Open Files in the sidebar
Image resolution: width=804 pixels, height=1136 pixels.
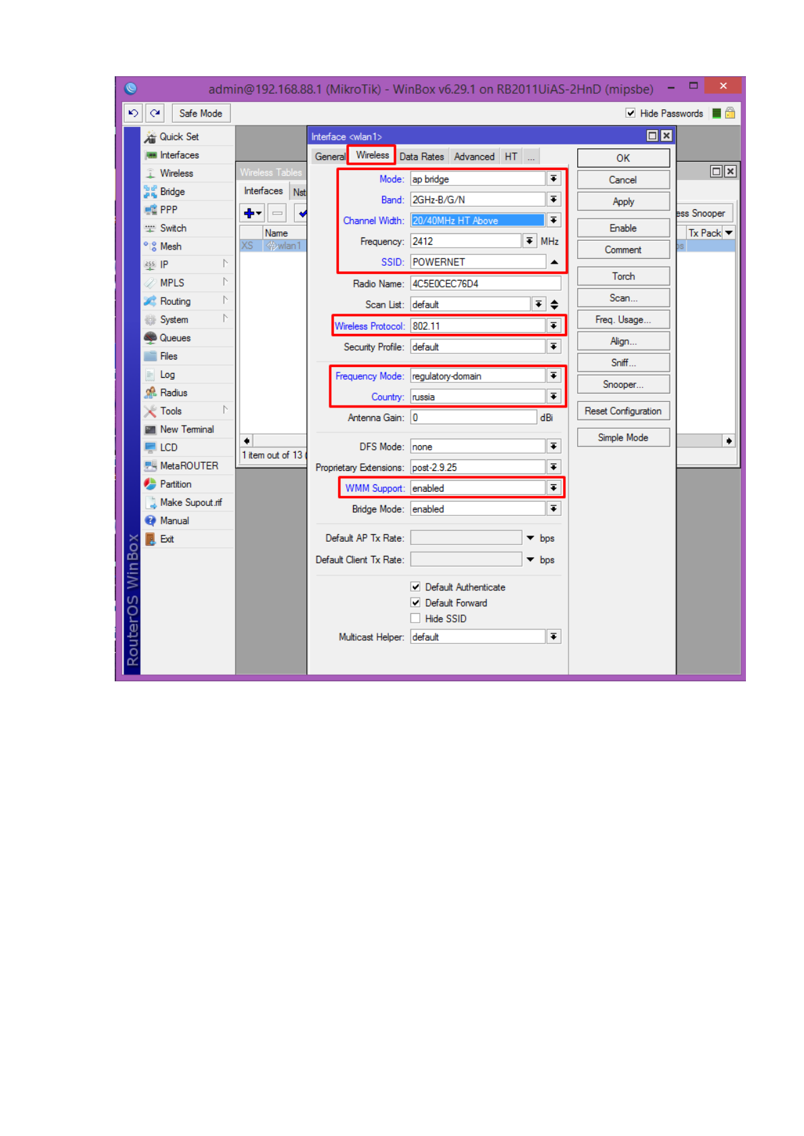tap(169, 356)
